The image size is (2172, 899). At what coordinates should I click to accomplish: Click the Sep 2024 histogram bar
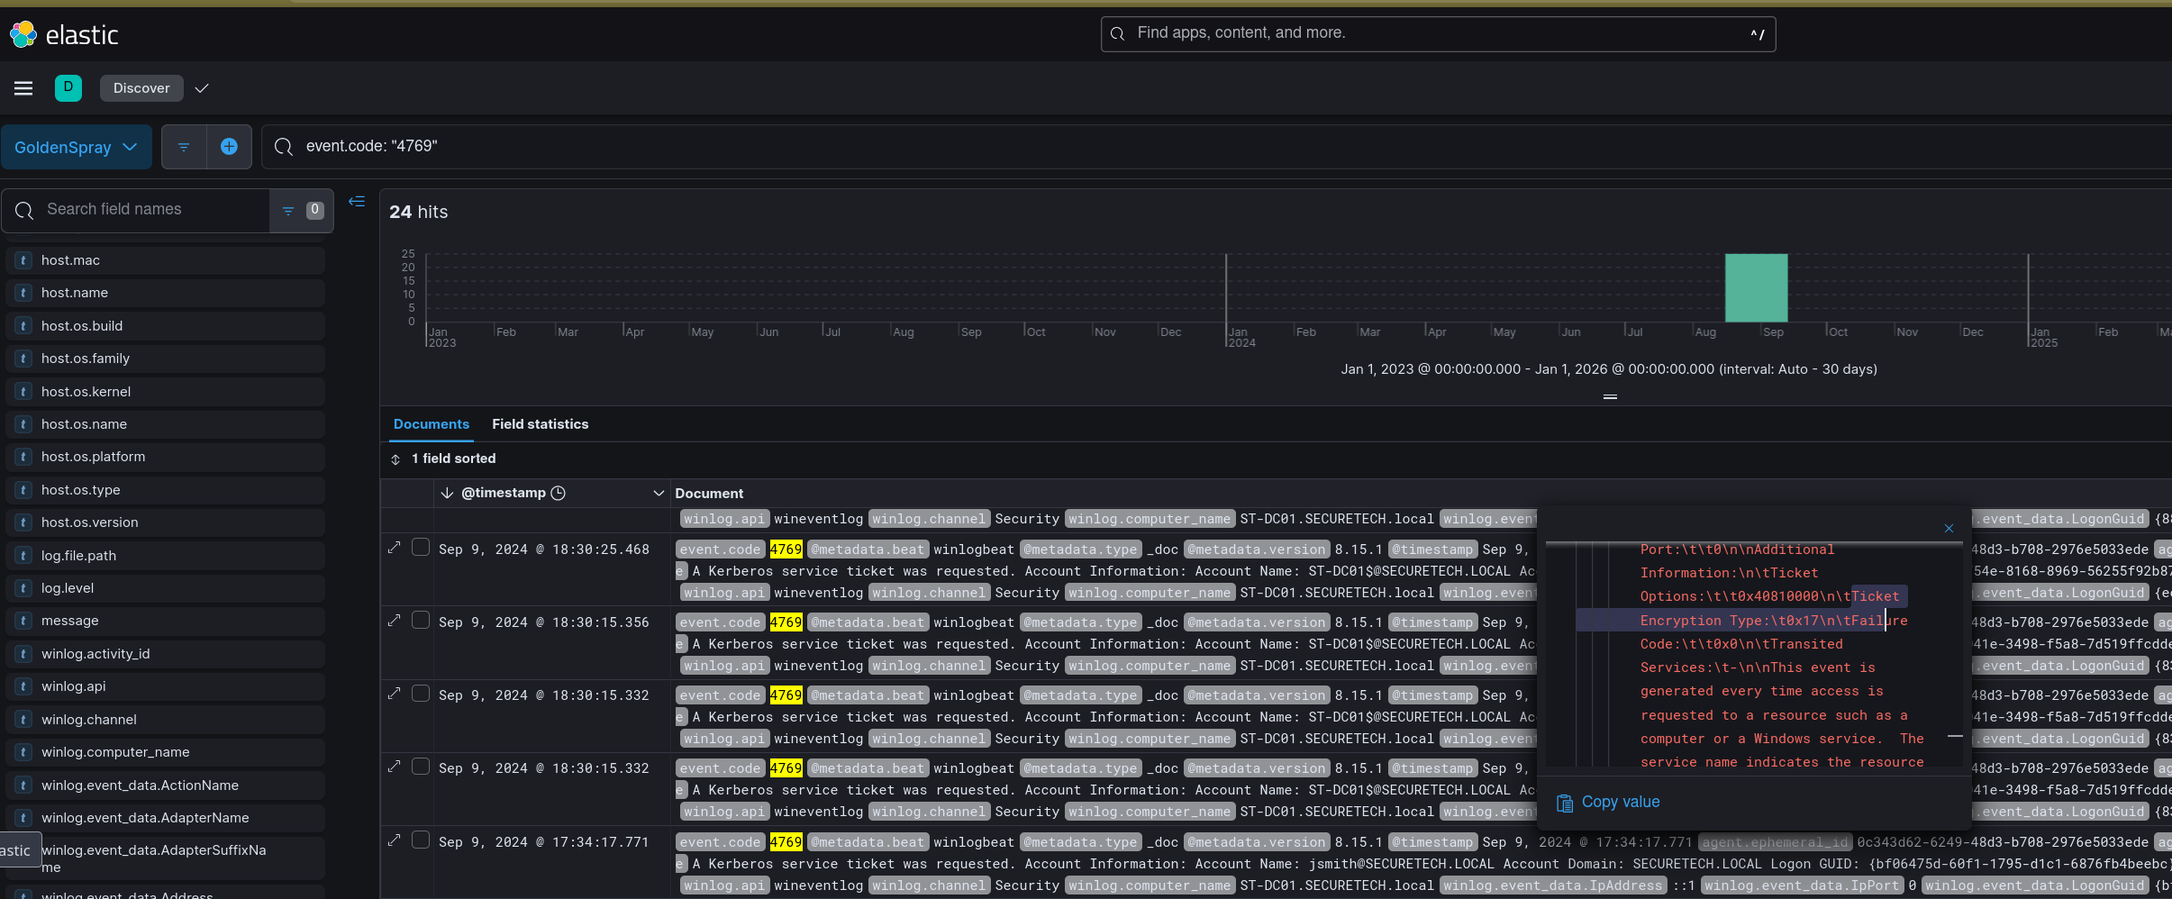point(1756,288)
